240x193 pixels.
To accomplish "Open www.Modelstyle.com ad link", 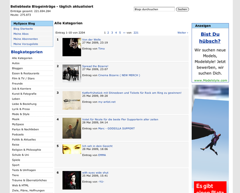I will tap(210, 81).
